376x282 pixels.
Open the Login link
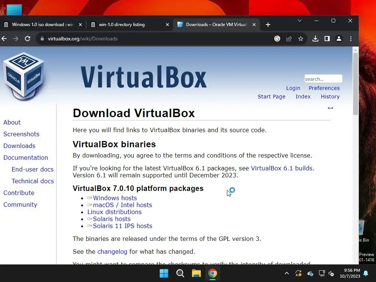293,88
